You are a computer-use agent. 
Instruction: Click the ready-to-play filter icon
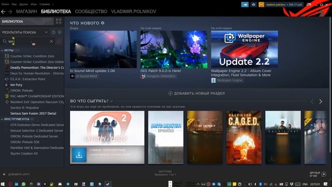point(60,32)
